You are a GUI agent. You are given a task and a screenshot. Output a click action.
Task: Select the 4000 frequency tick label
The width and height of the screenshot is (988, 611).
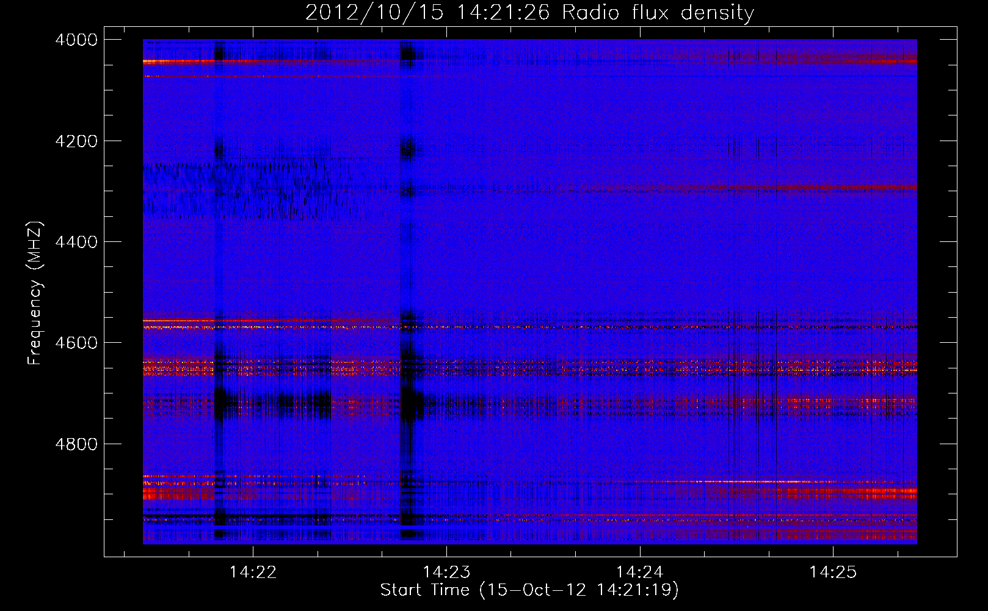(x=76, y=40)
